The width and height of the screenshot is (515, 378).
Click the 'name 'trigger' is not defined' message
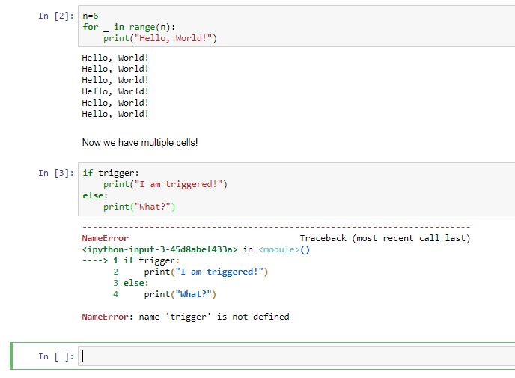pos(214,317)
